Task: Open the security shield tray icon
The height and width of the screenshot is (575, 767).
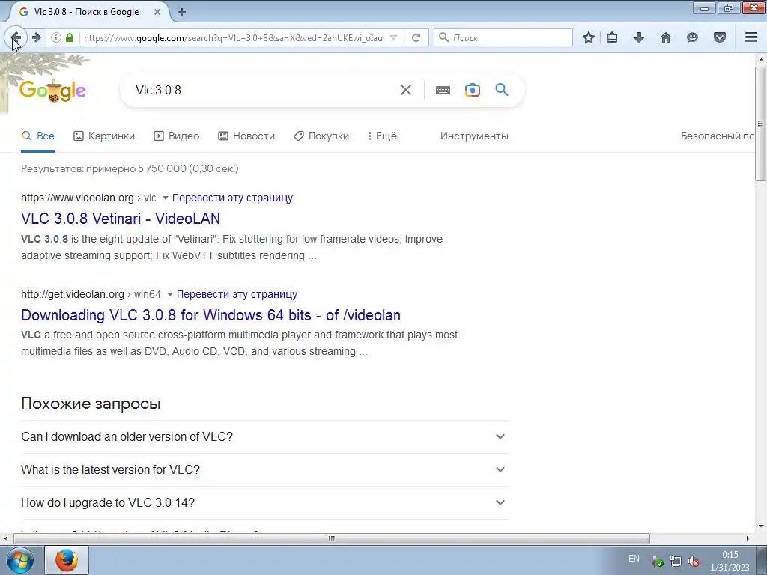Action: [x=658, y=561]
